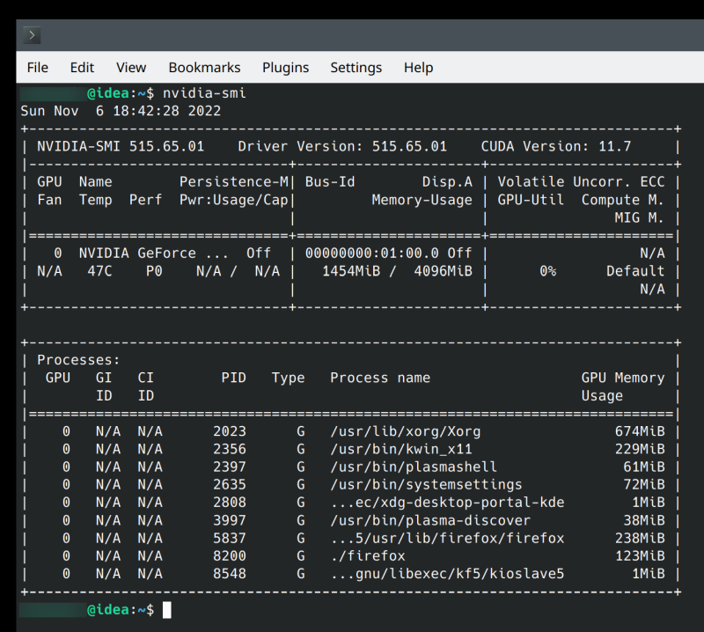Open the Bookmarks menu
704x632 pixels.
tap(204, 68)
